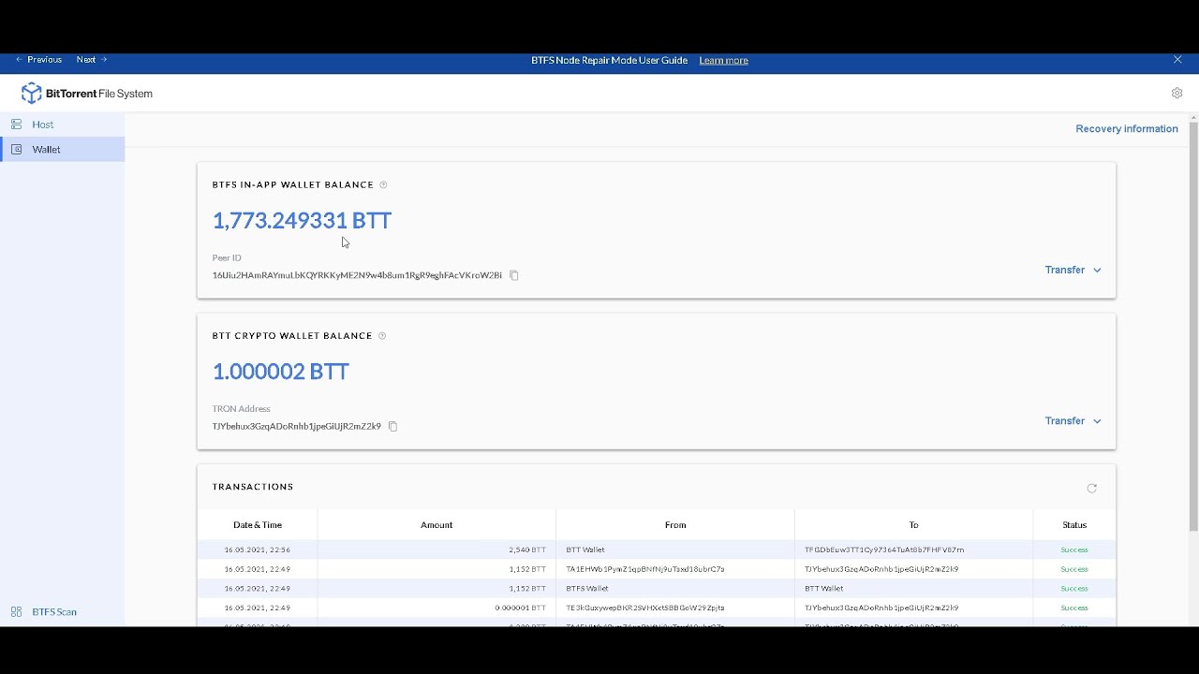Show help for BTFS in-app wallet balance
Image resolution: width=1199 pixels, height=674 pixels.
383,184
